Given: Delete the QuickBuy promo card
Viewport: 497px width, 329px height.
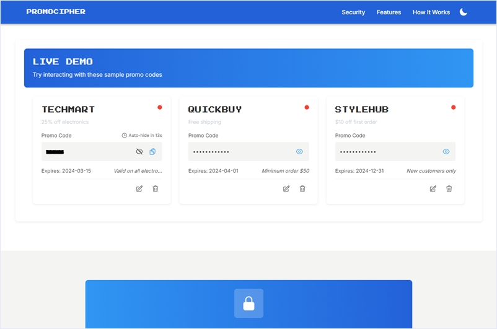Looking at the screenshot, I should (302, 189).
